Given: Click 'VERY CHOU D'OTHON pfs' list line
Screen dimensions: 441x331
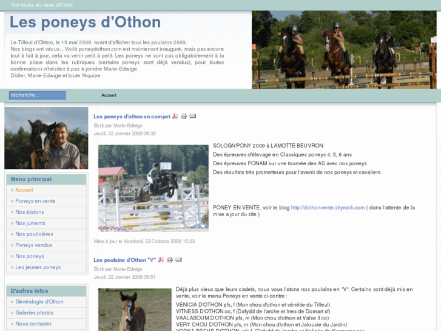Looking at the screenshot, I should (261, 324).
